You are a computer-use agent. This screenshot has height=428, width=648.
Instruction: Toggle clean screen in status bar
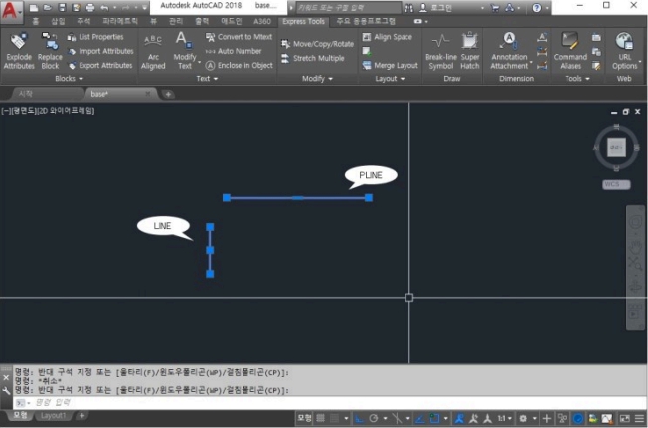625,418
